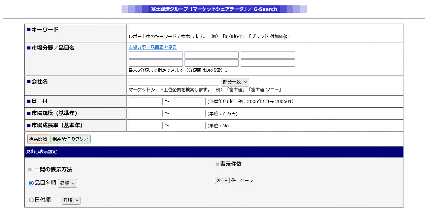
Task: Open the 表示件数 per-page count dropdown
Action: point(222,181)
